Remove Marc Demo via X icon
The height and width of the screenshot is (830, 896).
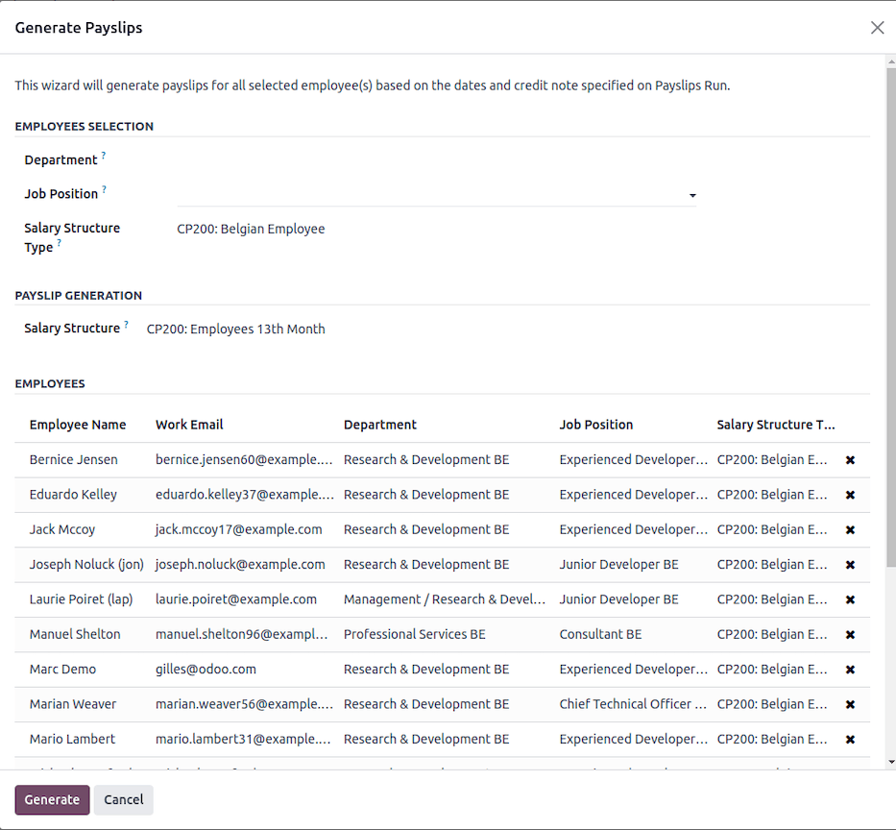pos(850,670)
